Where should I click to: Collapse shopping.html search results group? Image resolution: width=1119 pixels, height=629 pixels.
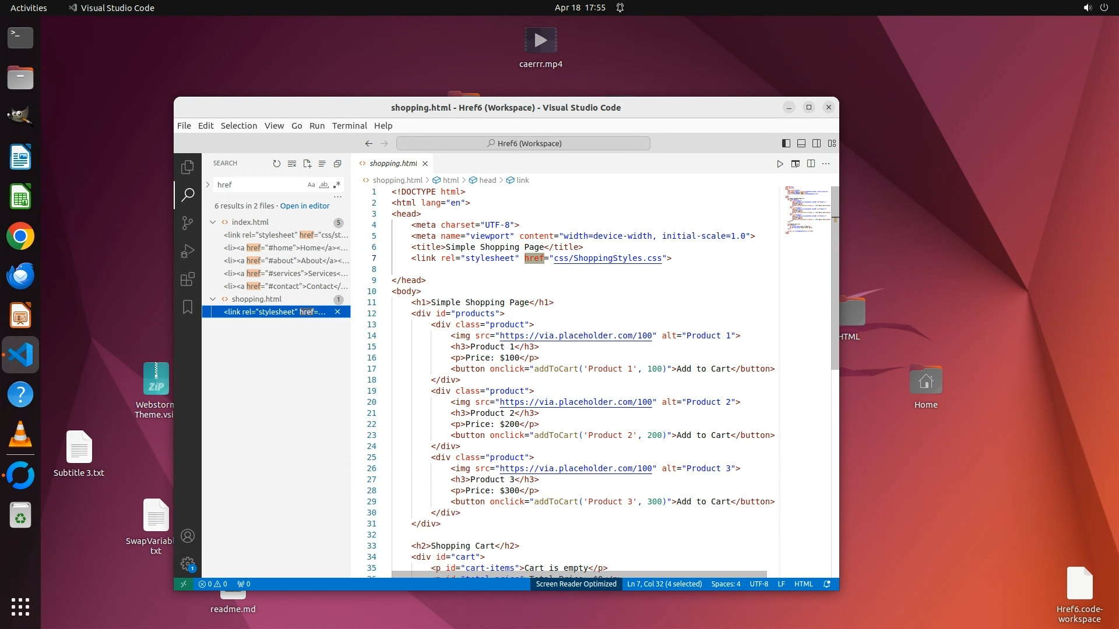coord(213,299)
